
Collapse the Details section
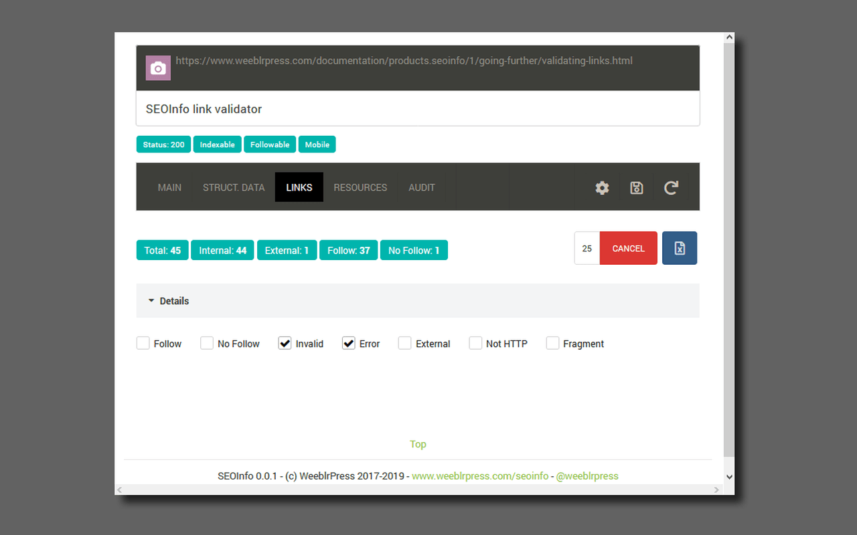tap(418, 301)
